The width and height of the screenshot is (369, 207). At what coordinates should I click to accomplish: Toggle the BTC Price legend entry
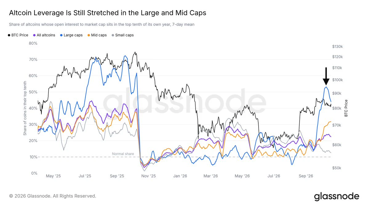click(18, 35)
